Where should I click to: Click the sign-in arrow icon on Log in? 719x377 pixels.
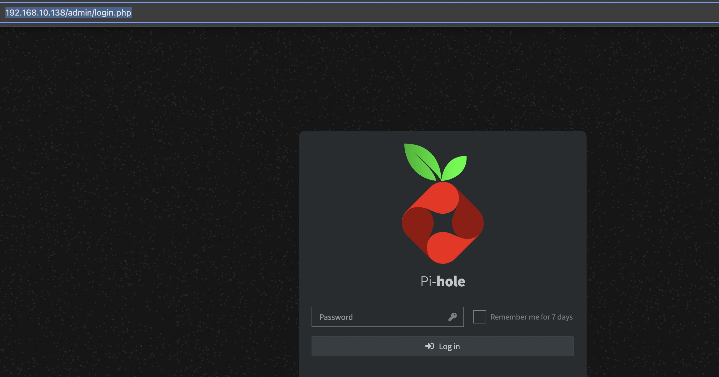[x=430, y=346]
